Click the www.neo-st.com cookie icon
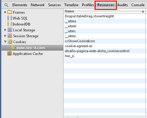Screen dimensions: 147x118 click(13, 48)
